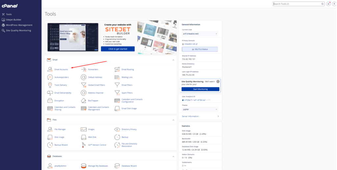The height and width of the screenshot is (170, 337).
Task: Open the Images icon
Action: [x=83, y=129]
